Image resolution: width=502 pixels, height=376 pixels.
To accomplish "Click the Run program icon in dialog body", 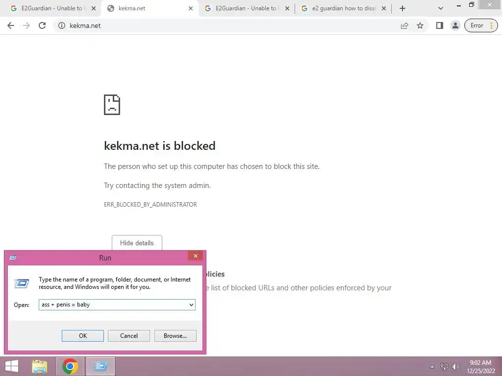I will [22, 283].
